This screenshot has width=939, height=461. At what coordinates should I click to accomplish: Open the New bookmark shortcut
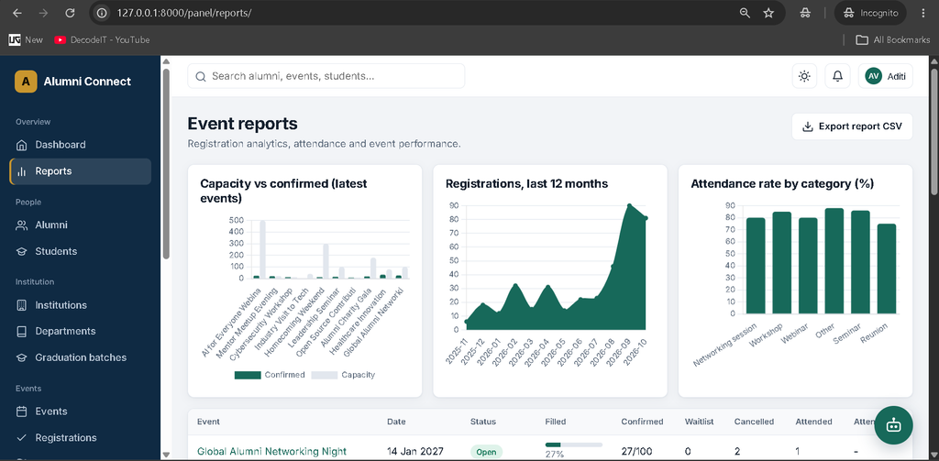[x=26, y=39]
